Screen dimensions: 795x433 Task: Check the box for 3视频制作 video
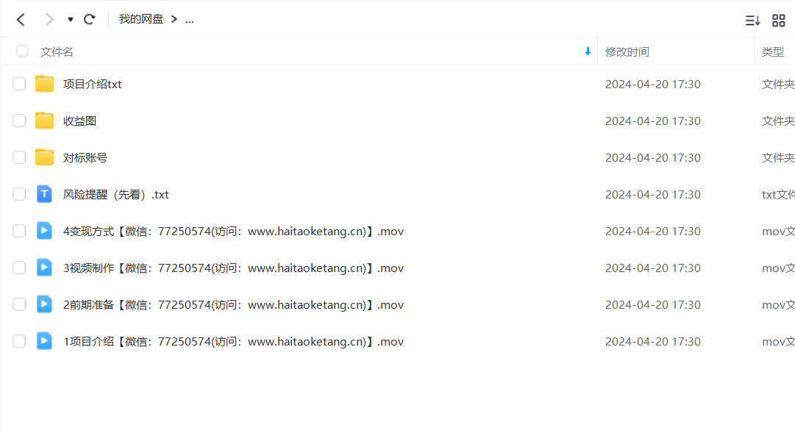19,268
